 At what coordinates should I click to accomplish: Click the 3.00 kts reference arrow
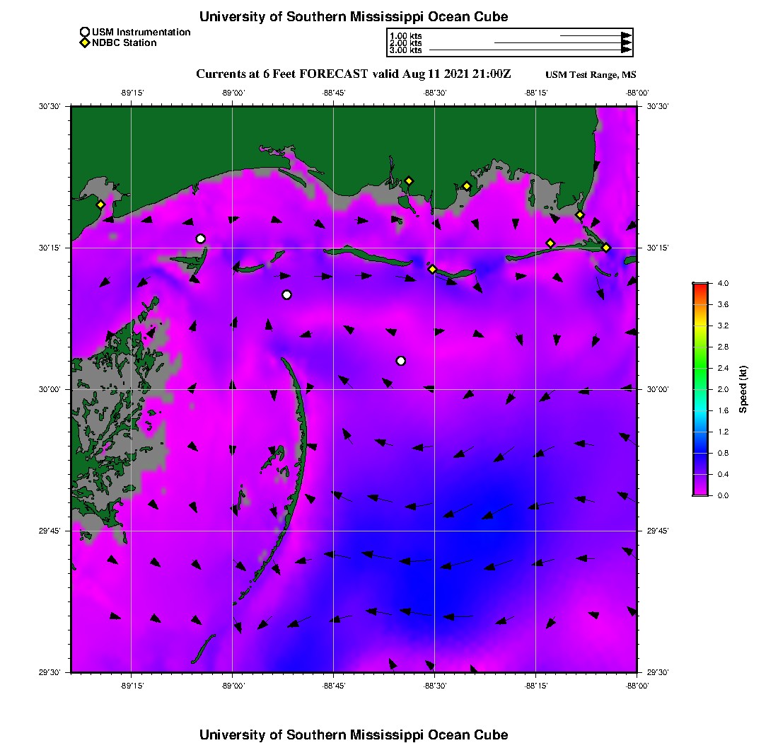pos(530,50)
